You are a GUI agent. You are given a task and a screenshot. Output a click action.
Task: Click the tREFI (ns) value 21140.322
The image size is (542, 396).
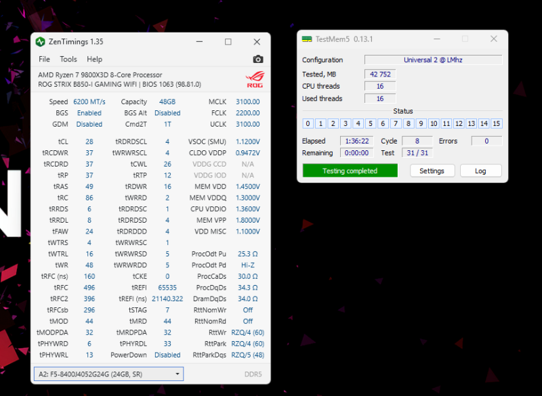point(167,299)
